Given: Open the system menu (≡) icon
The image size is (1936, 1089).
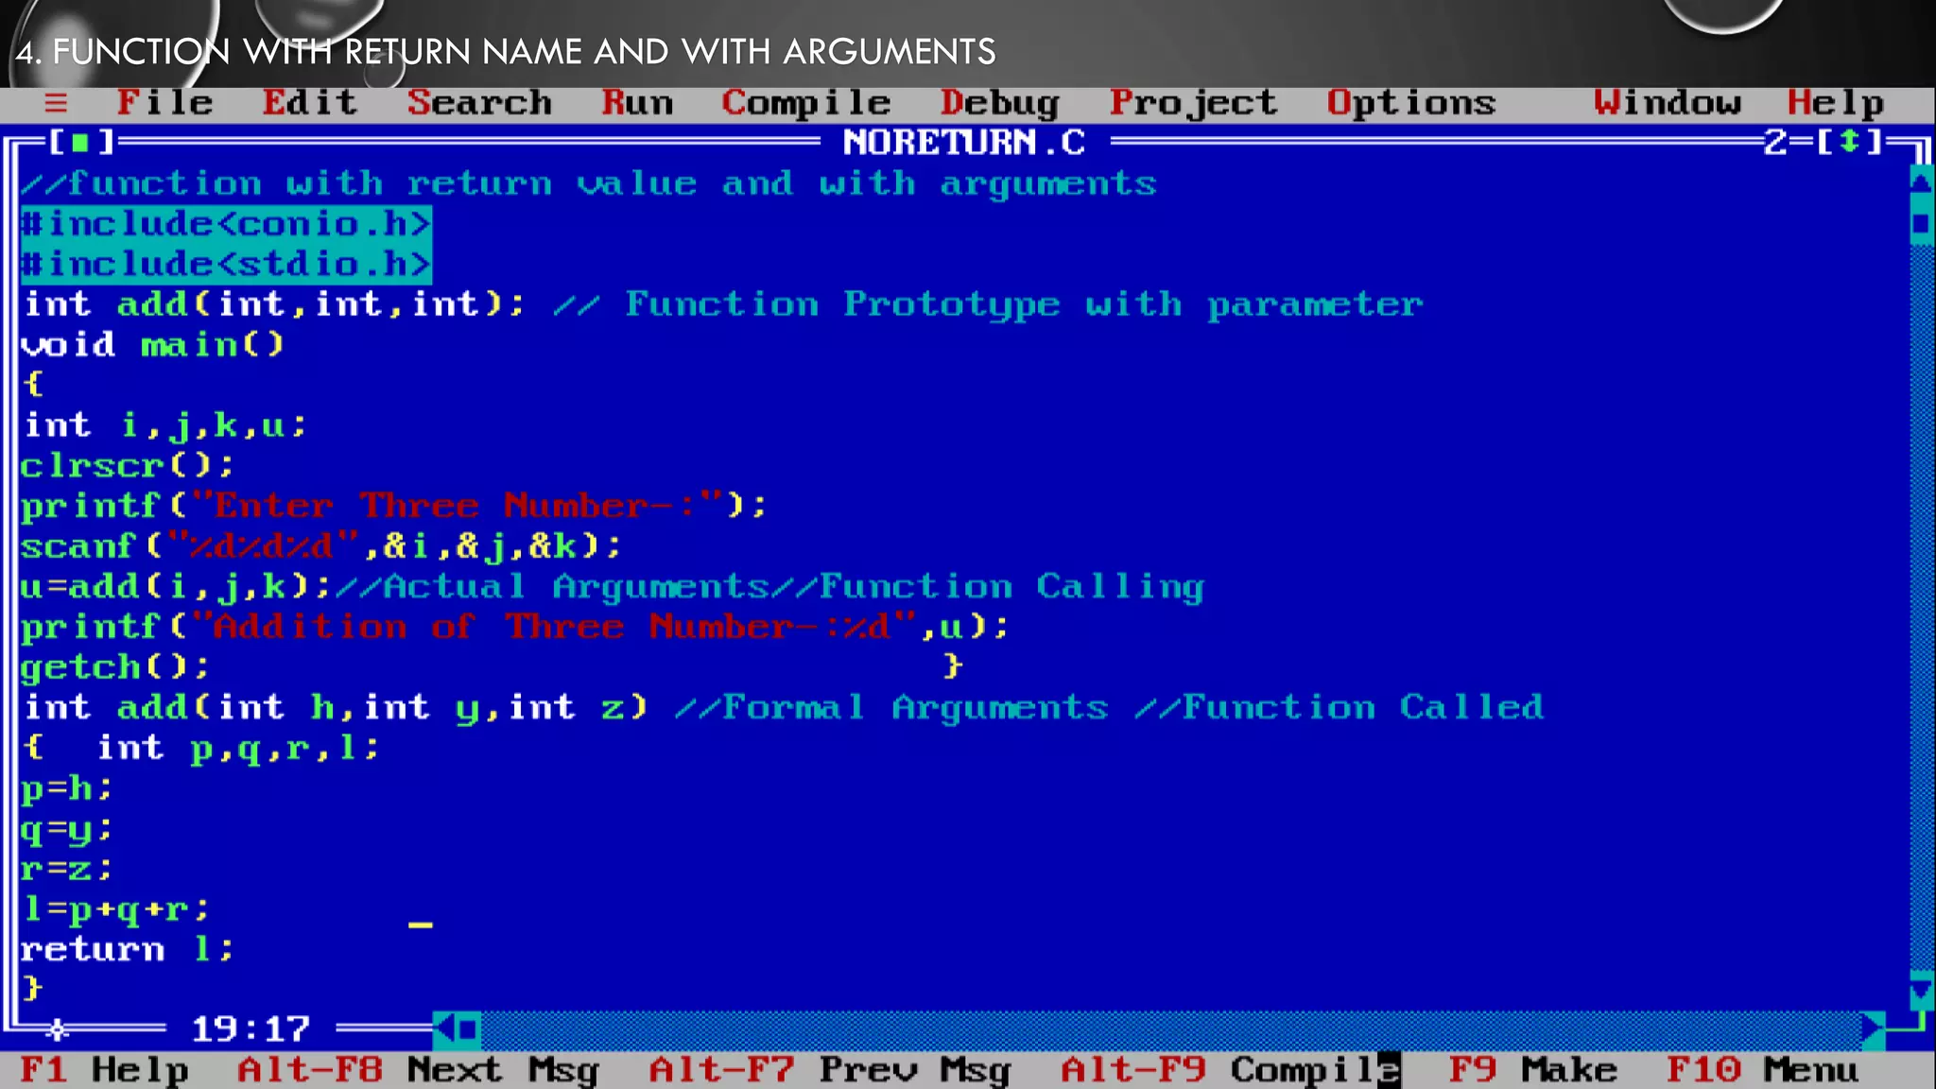Looking at the screenshot, I should pyautogui.click(x=56, y=103).
